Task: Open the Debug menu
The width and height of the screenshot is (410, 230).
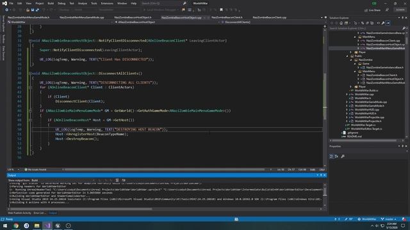Action: pos(61,3)
